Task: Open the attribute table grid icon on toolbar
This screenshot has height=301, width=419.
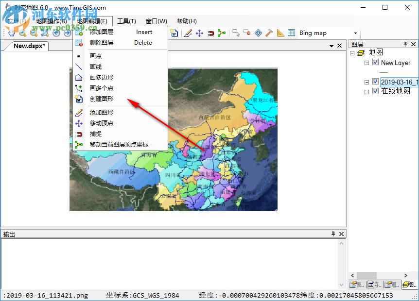Action: [x=291, y=33]
